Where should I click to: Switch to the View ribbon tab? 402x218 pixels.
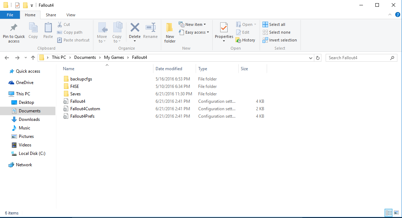click(71, 15)
